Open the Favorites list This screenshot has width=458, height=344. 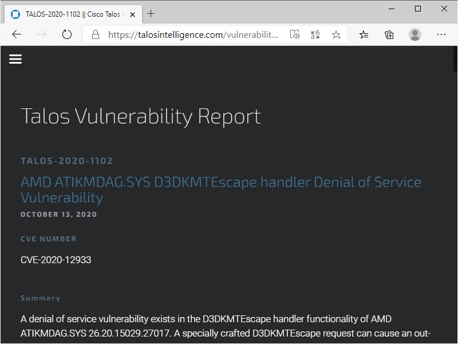pyautogui.click(x=364, y=34)
